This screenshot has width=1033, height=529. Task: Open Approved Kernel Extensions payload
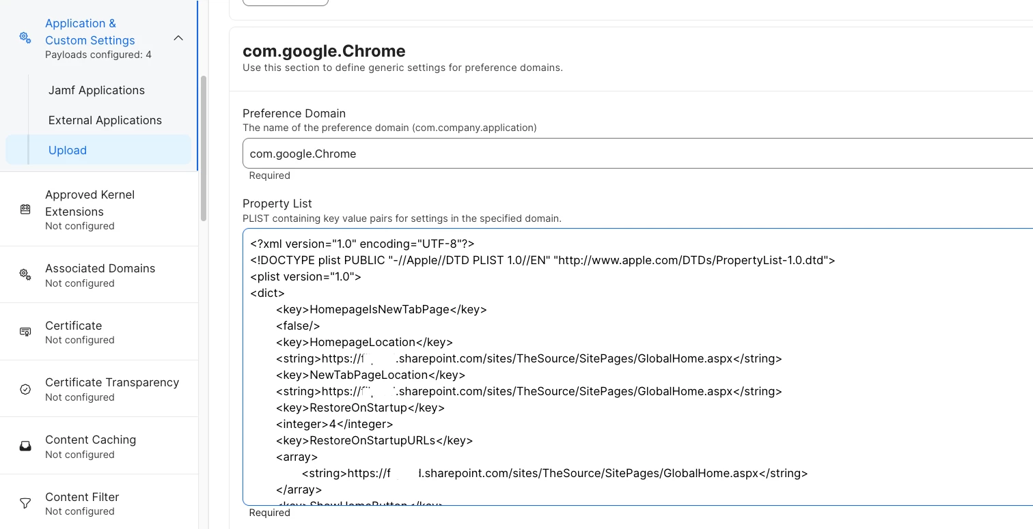[x=98, y=209]
